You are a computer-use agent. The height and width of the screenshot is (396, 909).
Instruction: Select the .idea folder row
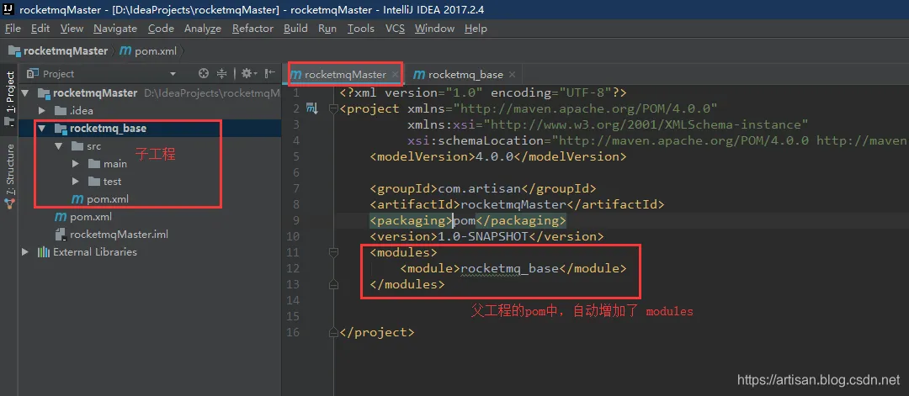click(x=150, y=111)
